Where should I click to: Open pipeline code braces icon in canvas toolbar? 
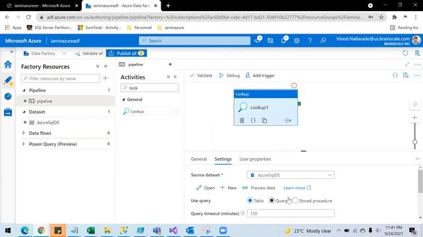(x=395, y=76)
